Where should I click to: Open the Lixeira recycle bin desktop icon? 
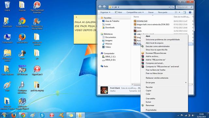(7, 6)
